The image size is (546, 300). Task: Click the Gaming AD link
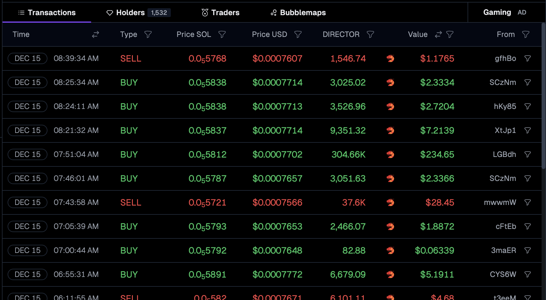tap(504, 13)
